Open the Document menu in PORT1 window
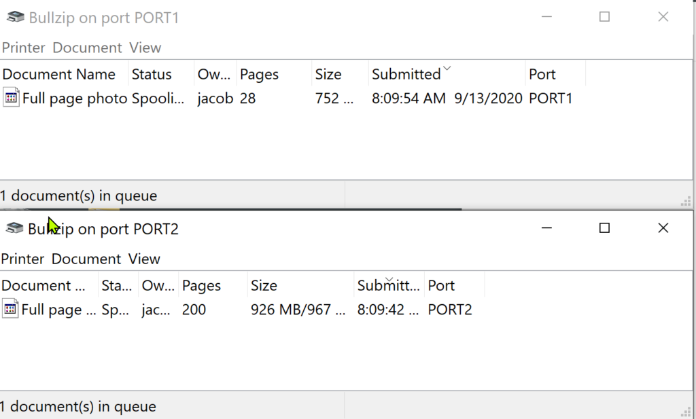 tap(87, 48)
